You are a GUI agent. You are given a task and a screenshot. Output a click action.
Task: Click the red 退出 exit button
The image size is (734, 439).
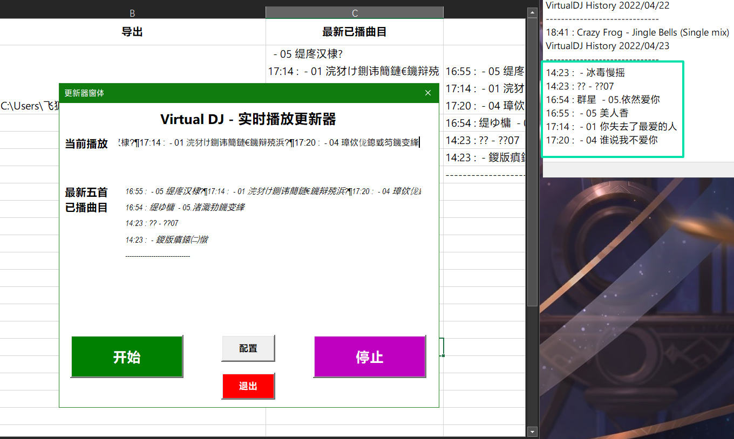(248, 386)
